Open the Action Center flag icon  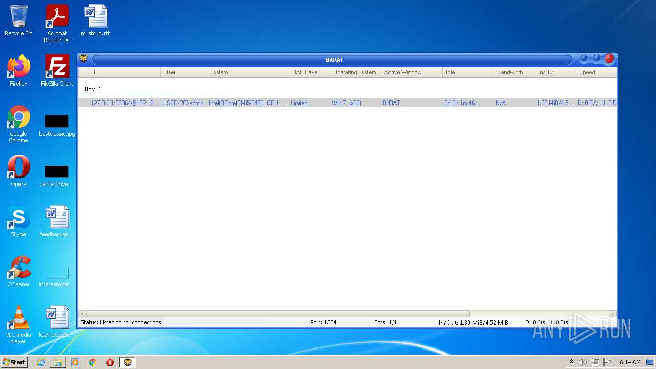[607, 362]
